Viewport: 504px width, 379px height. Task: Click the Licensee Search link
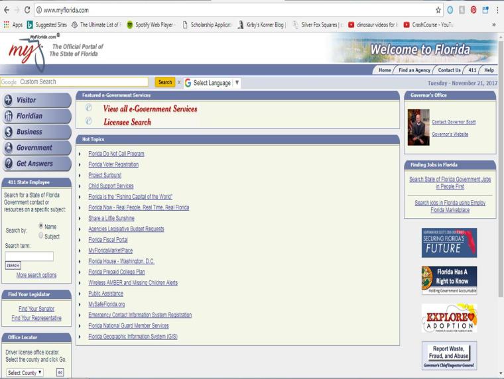tap(127, 122)
